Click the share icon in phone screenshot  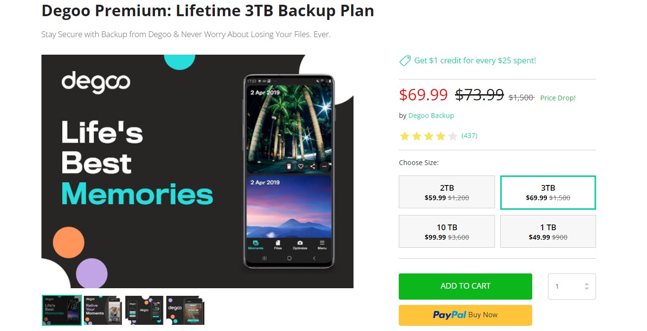(313, 166)
